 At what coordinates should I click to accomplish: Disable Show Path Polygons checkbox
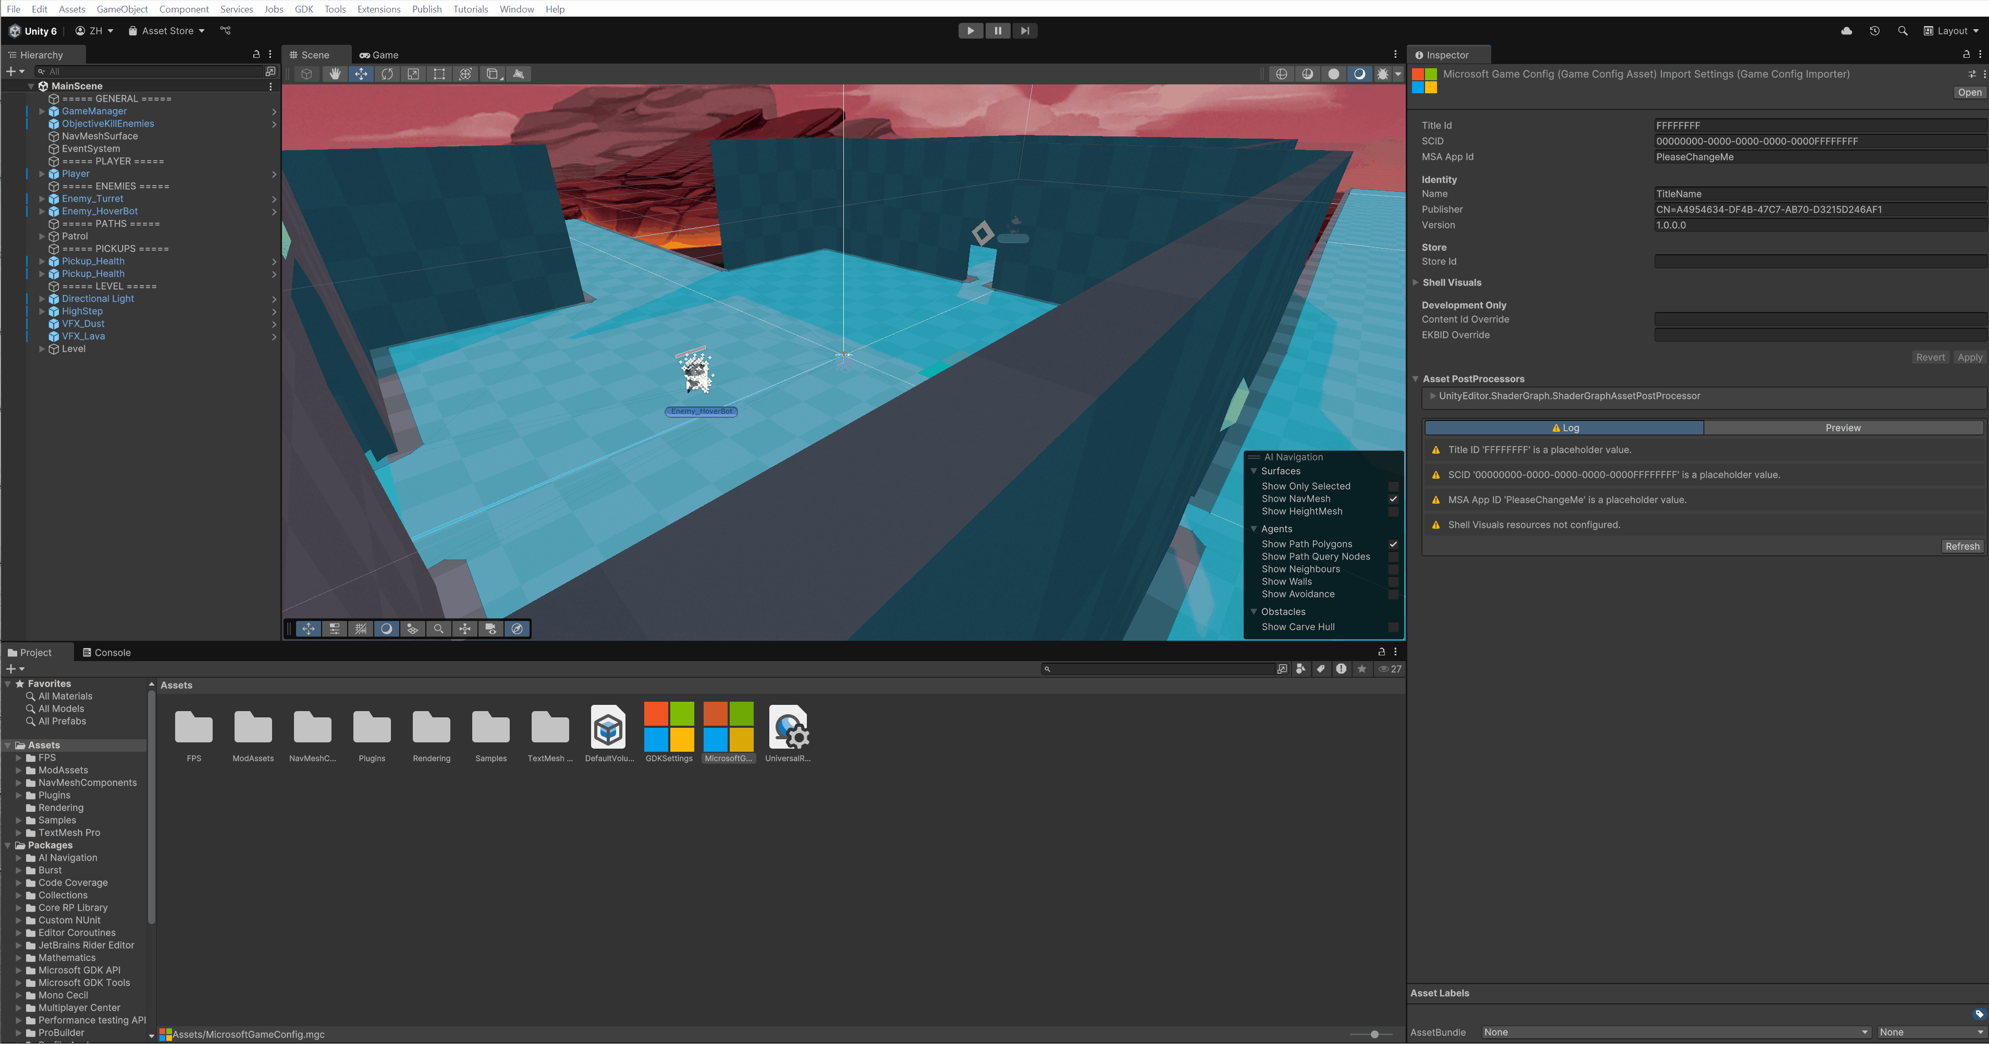tap(1394, 544)
